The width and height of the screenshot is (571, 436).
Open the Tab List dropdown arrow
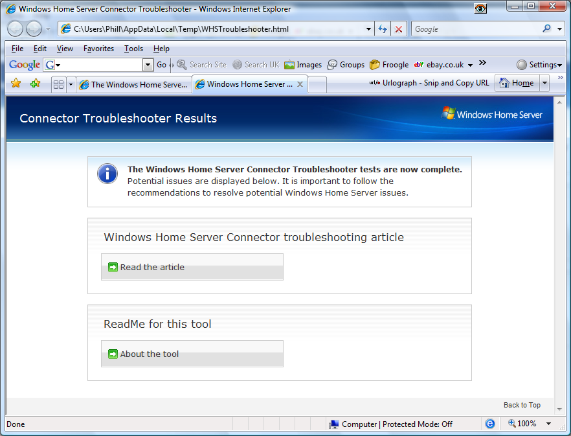[71, 85]
